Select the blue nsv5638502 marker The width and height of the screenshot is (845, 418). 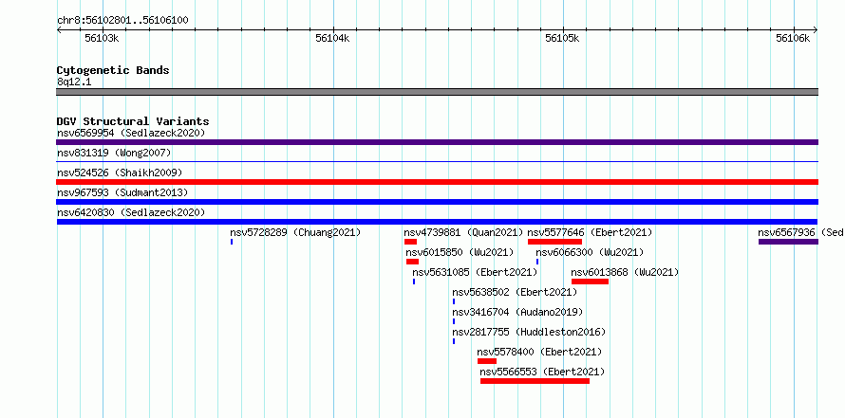click(454, 301)
